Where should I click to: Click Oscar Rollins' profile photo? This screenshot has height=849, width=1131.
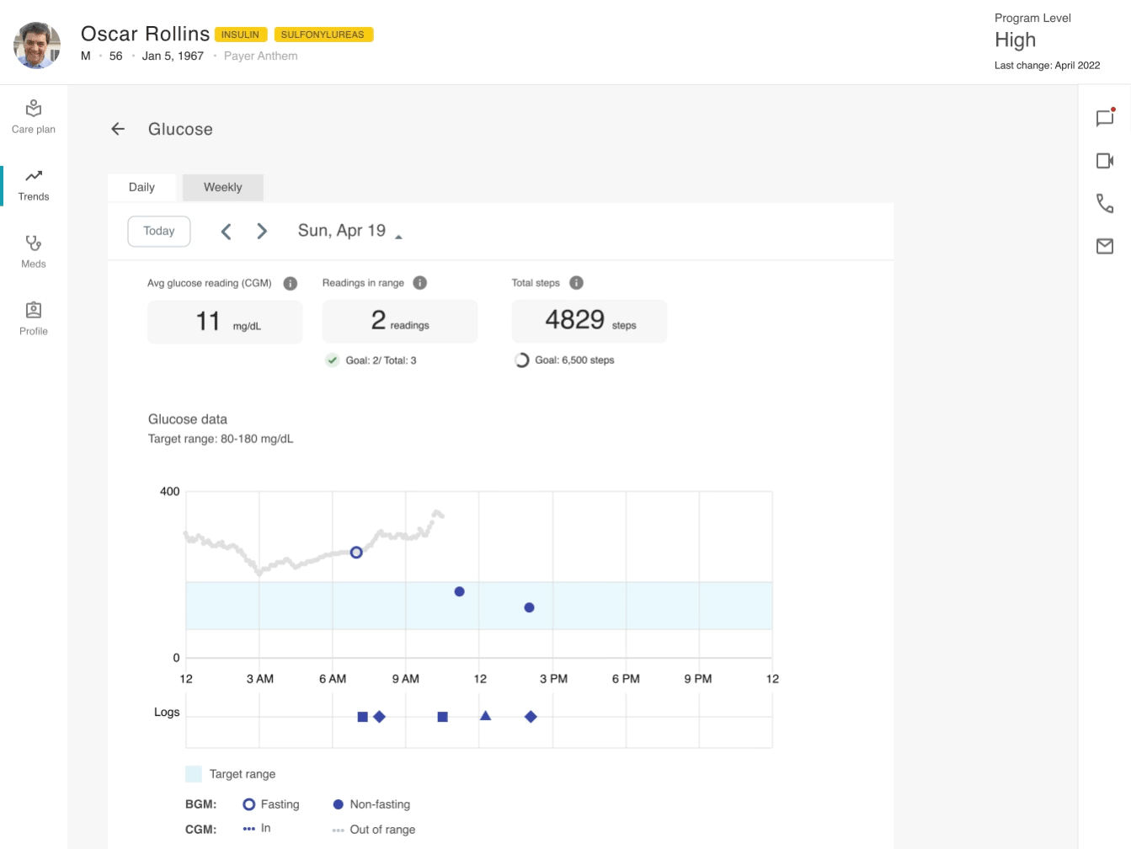coord(37,45)
